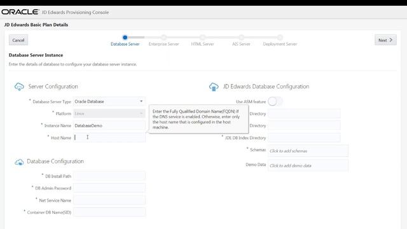
Task: Click the second Directory field above JDE DB Index
Action: tap(304, 125)
